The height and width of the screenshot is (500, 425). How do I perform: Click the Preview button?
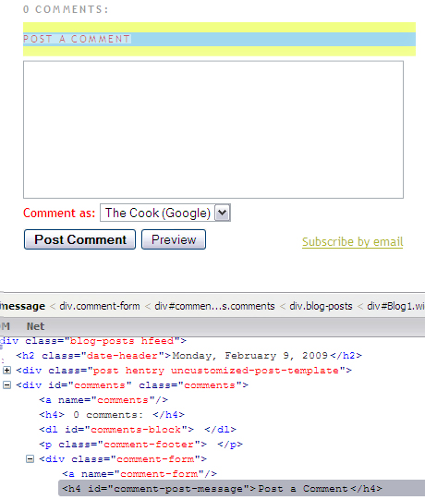click(x=174, y=239)
